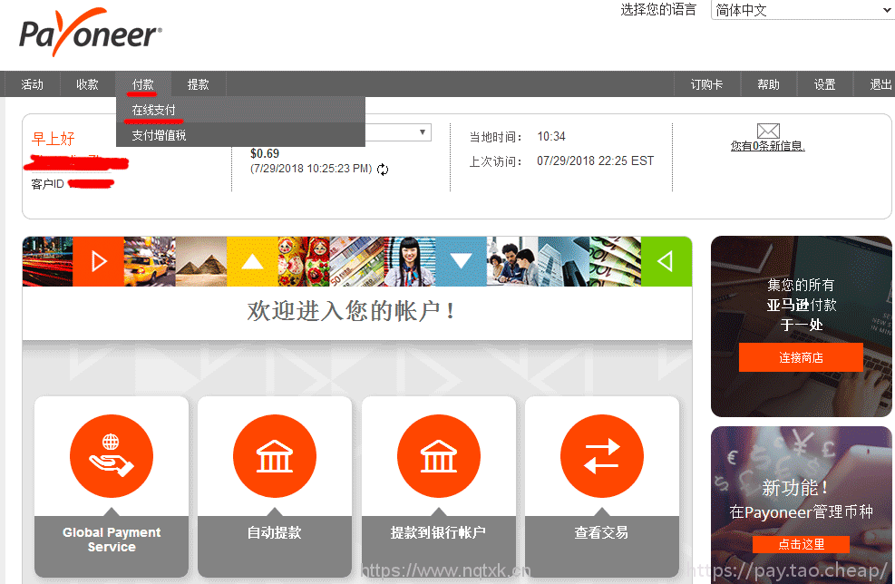Refresh the account balance
895x584 pixels.
(x=383, y=169)
